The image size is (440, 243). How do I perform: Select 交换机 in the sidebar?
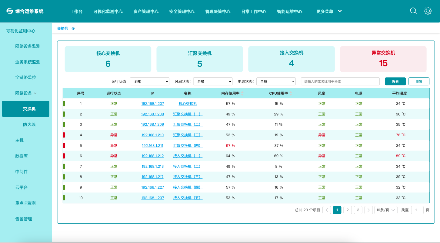point(26,109)
